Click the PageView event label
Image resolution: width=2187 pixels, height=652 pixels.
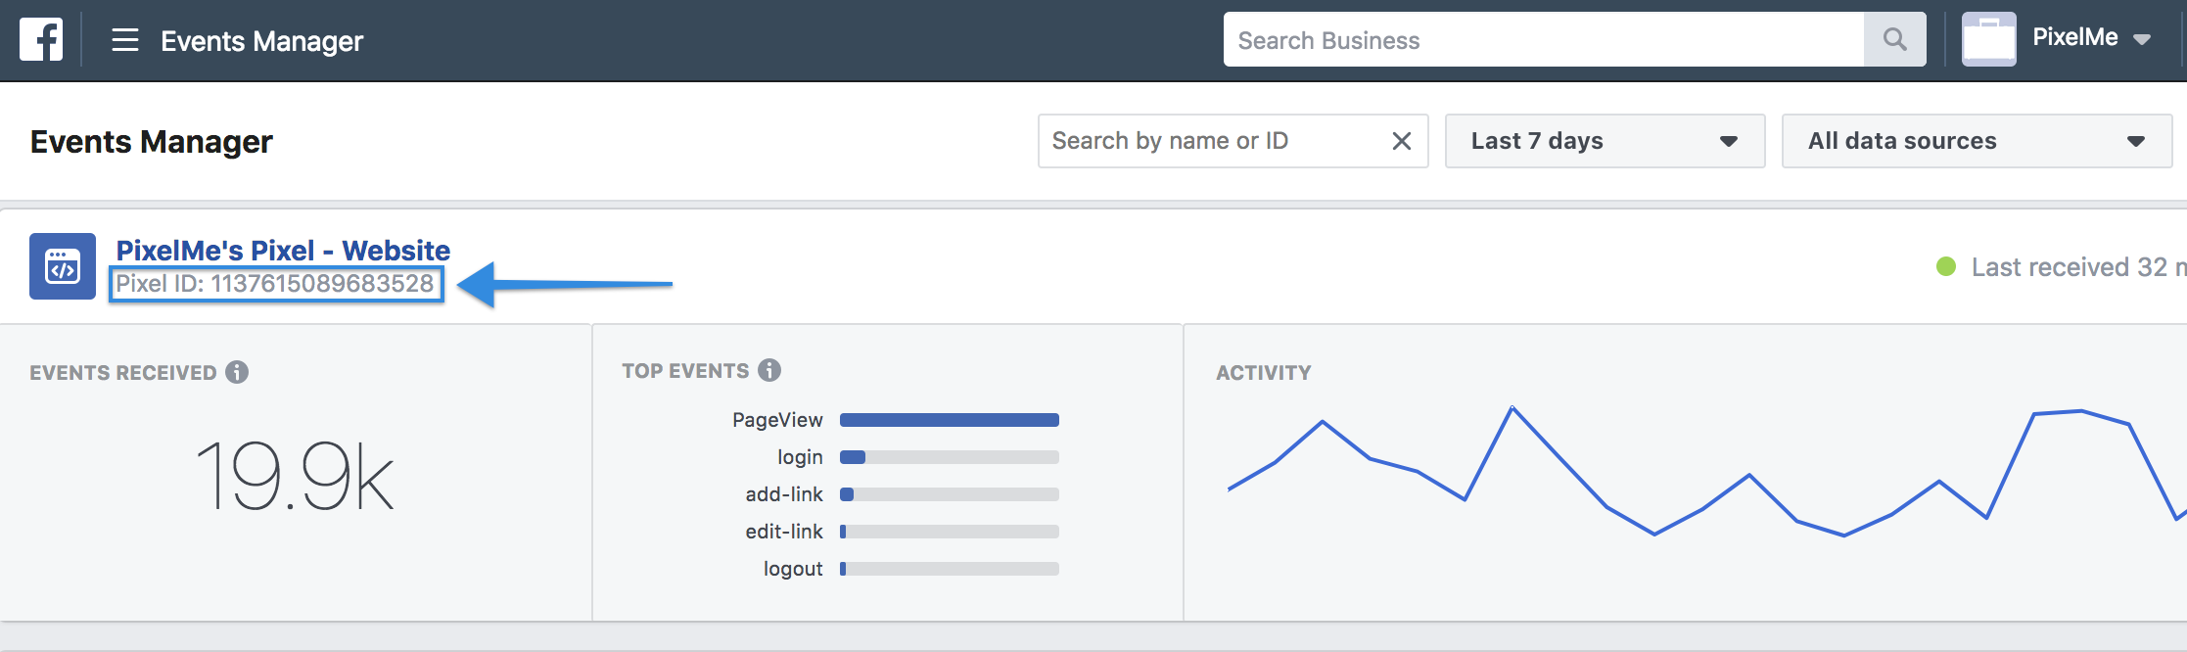coord(777,420)
